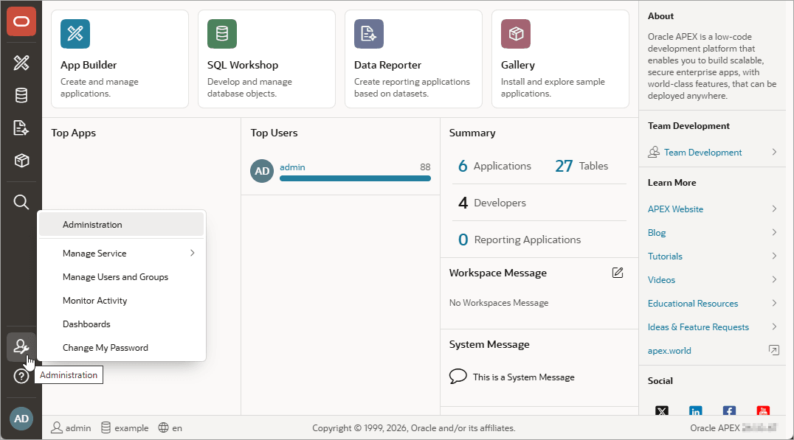
Task: Open the Videos link
Action: (x=661, y=279)
